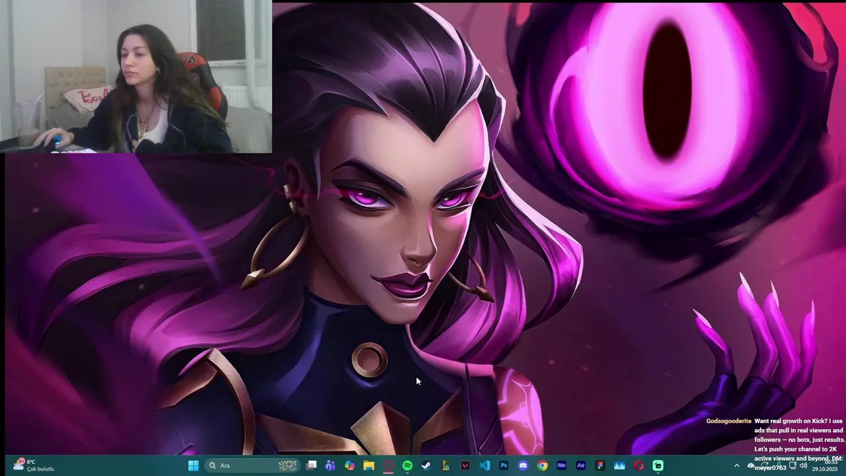Launch After Effects from the taskbar

tap(581, 465)
